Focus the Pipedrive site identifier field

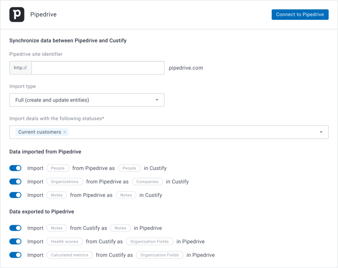(98, 68)
